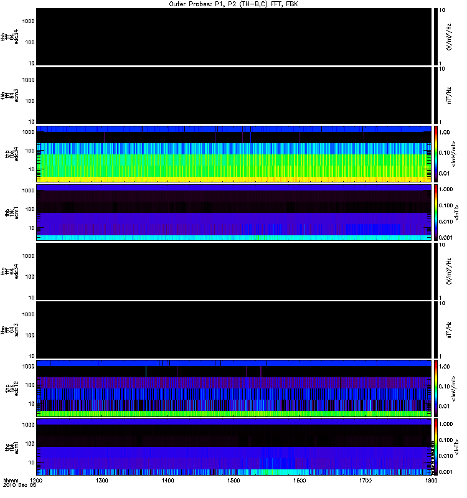Viewport: 467px width, 498px height.
Task: Click the rainbow colorbar of thc fbk edc12
Action: click(x=435, y=388)
